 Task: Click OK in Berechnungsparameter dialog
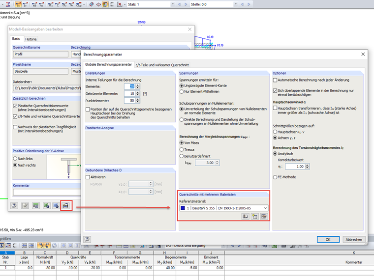[328, 240]
